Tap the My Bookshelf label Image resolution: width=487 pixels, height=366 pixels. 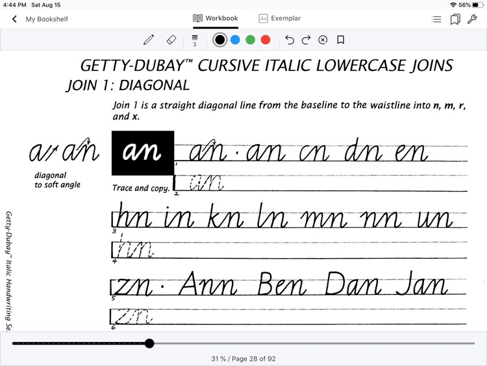click(x=47, y=19)
